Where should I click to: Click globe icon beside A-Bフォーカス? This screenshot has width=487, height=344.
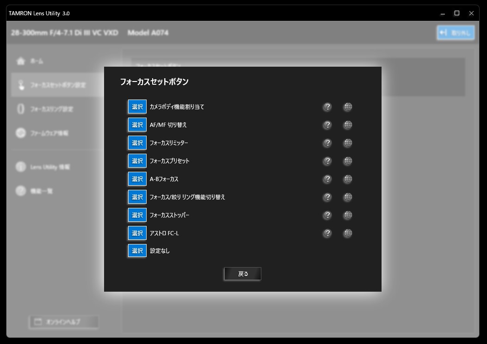[348, 179]
